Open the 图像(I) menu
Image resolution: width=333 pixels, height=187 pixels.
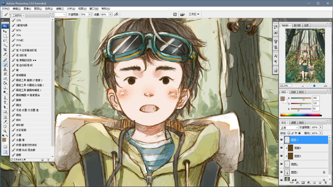tap(27, 9)
